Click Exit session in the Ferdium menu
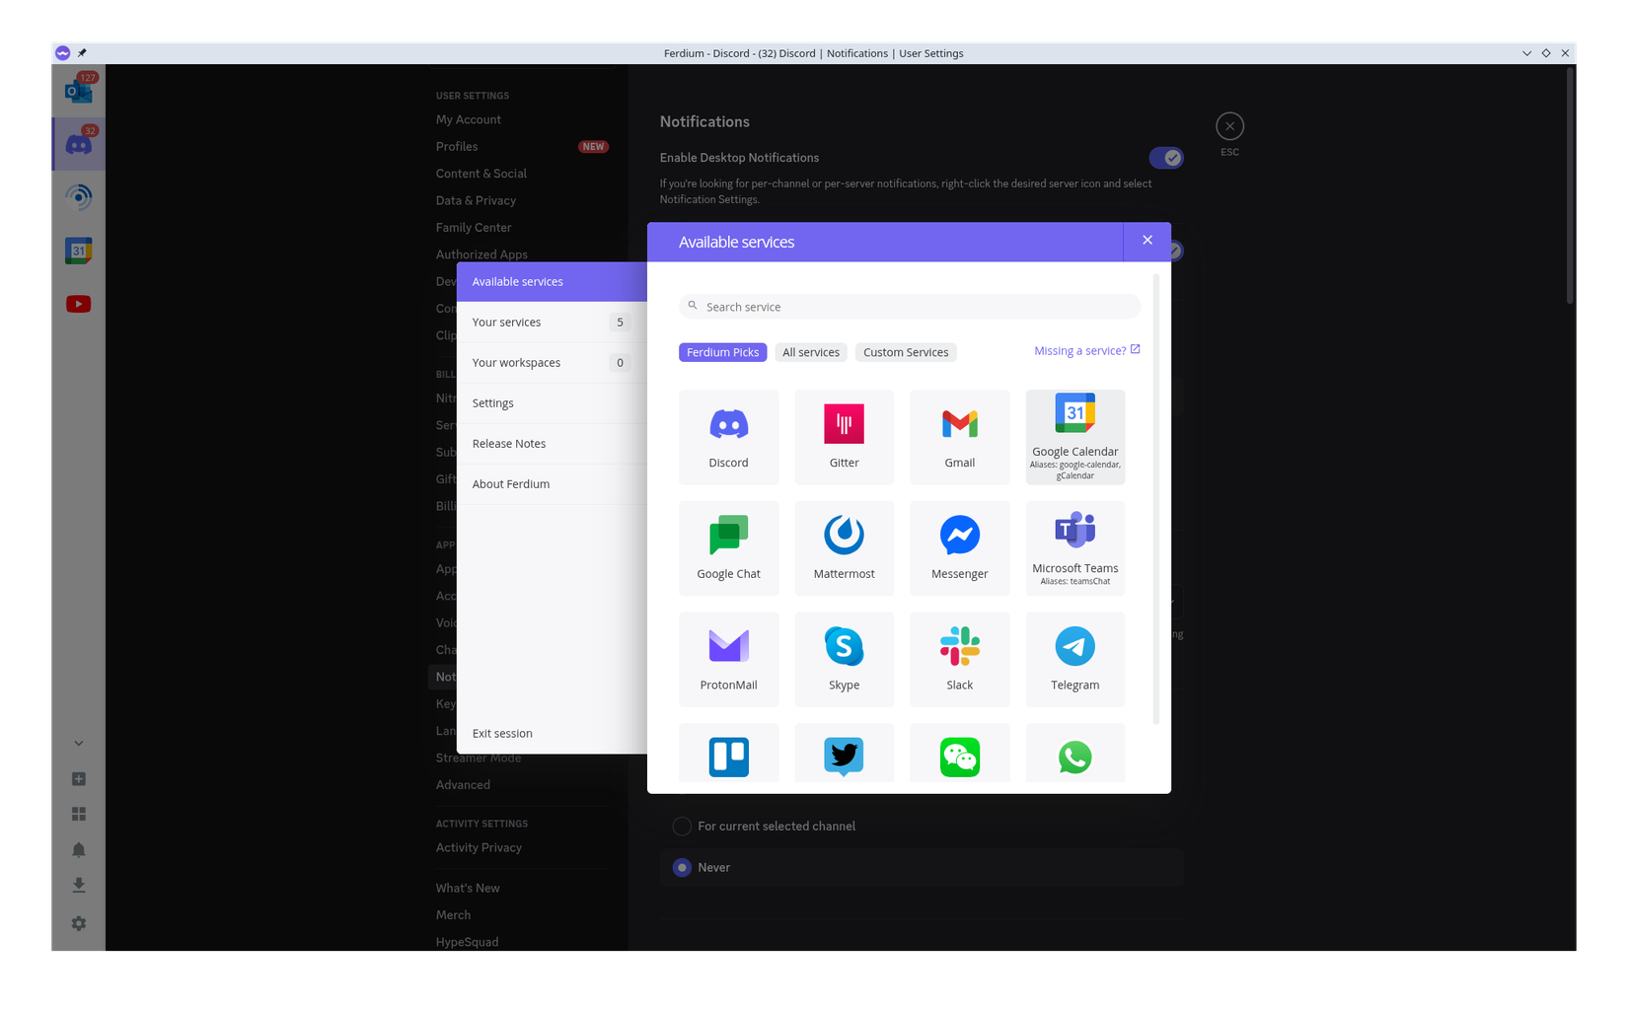 502,733
